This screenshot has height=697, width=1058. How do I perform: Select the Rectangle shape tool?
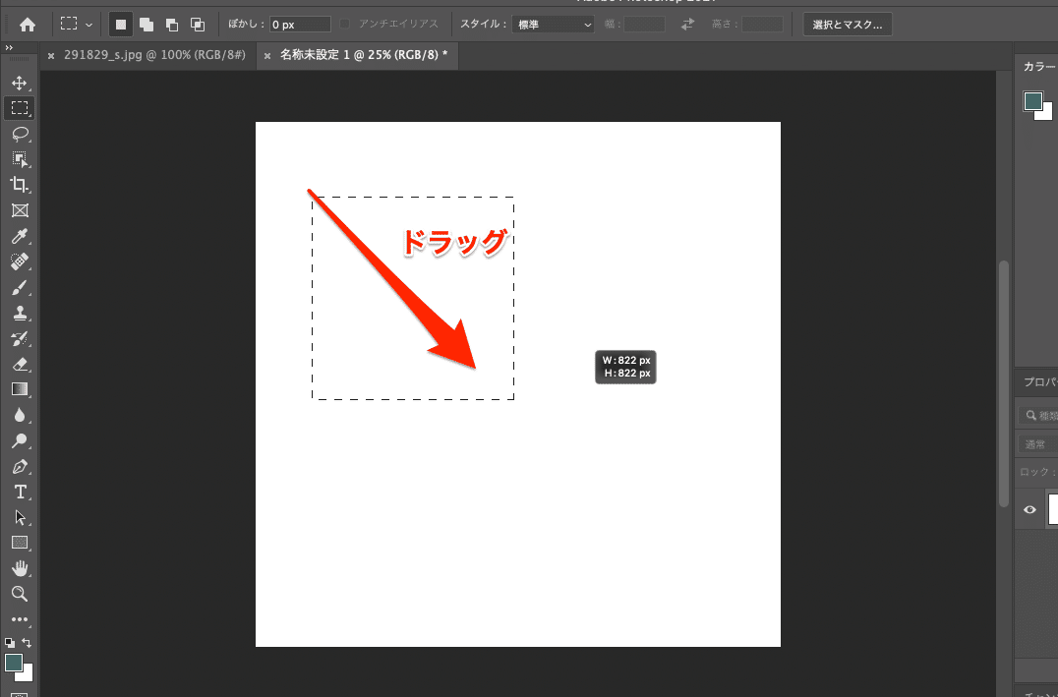click(x=20, y=543)
